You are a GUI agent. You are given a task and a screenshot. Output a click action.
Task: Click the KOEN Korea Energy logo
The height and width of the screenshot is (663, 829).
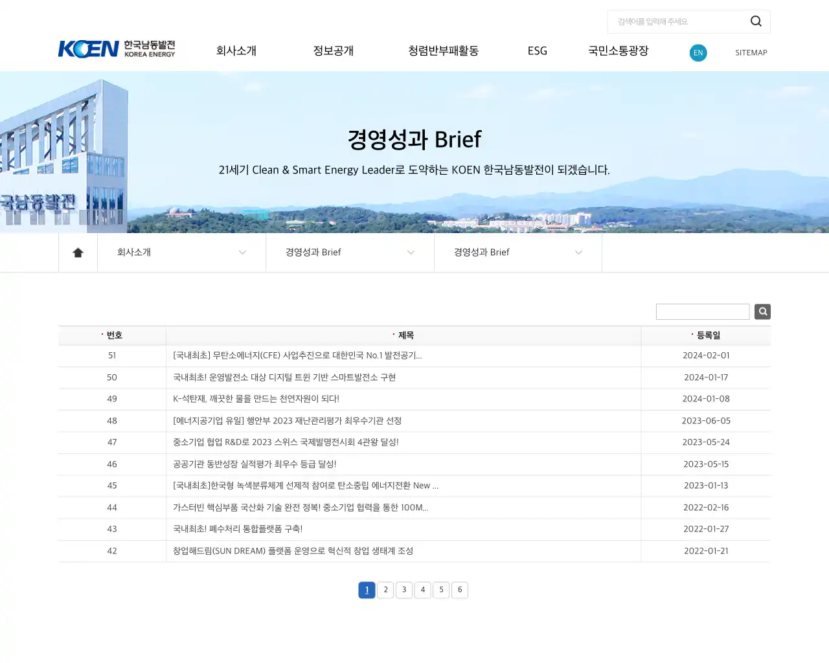click(x=117, y=49)
